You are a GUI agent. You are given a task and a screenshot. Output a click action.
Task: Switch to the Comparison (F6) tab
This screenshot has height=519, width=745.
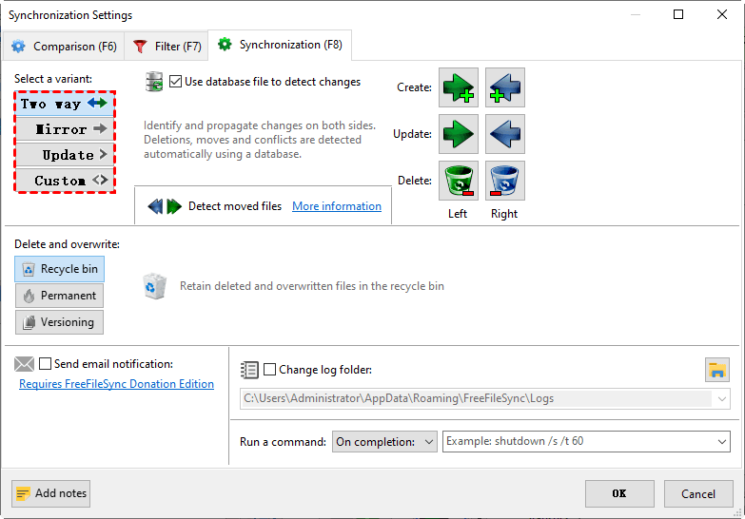point(63,46)
